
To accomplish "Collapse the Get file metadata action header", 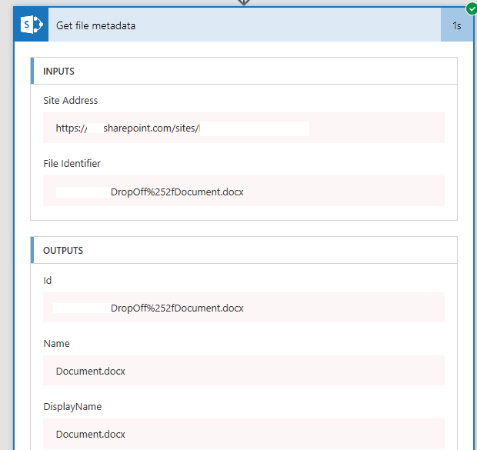I will 245,25.
